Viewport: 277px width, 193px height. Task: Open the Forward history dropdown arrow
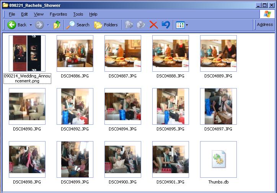(48, 25)
